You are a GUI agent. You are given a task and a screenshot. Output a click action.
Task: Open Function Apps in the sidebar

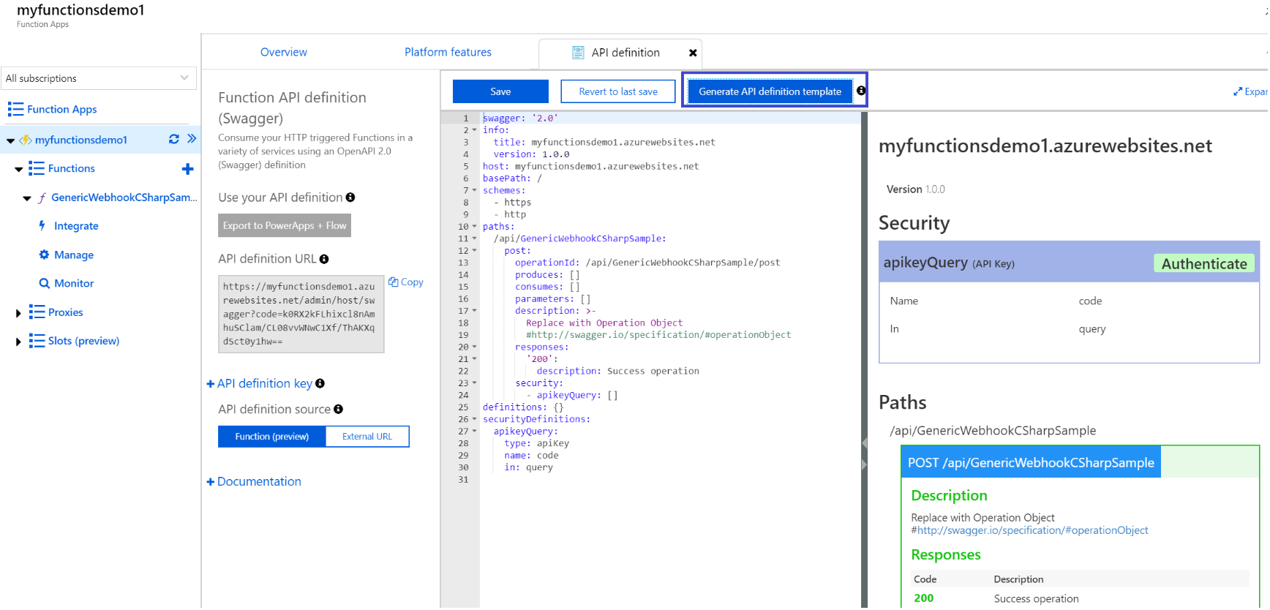pyautogui.click(x=62, y=109)
